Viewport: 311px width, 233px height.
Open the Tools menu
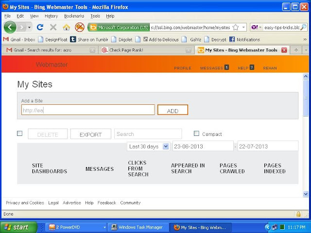tap(95, 16)
